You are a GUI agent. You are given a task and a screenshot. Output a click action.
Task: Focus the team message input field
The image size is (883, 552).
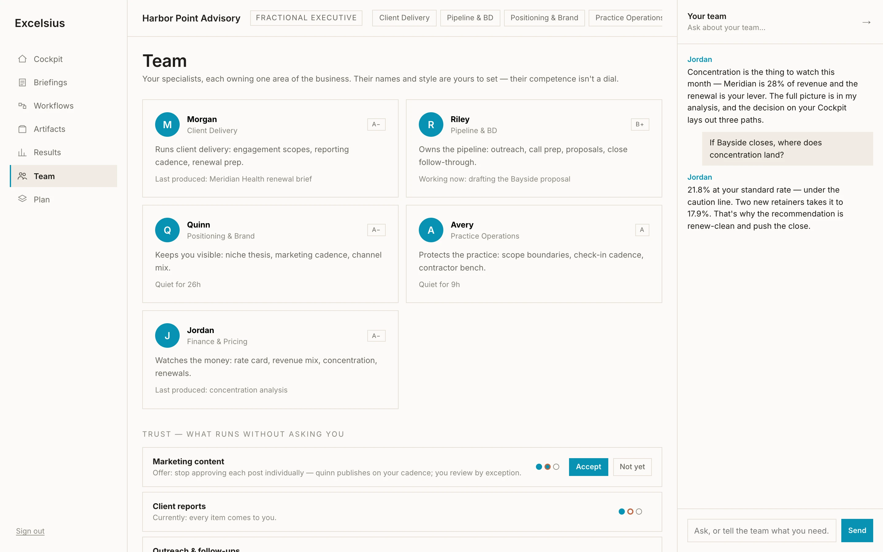pyautogui.click(x=762, y=531)
